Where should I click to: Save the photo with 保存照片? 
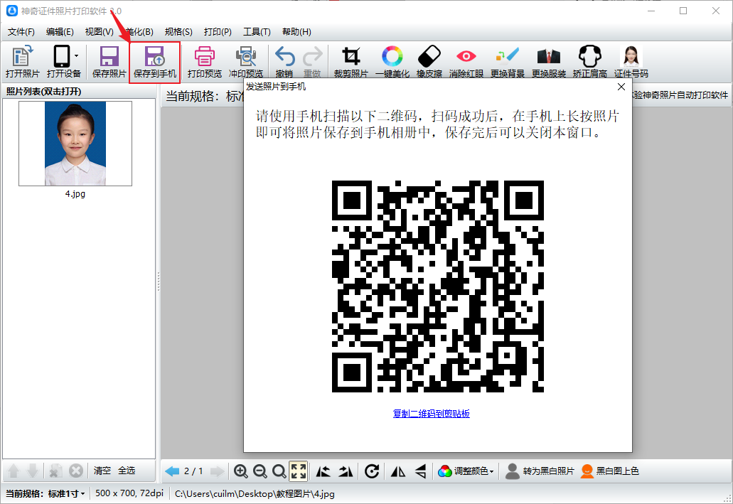pos(109,62)
